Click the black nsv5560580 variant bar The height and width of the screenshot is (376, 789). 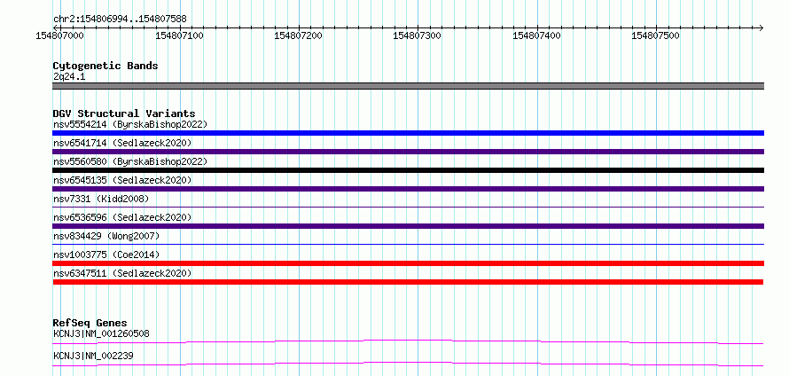point(408,170)
